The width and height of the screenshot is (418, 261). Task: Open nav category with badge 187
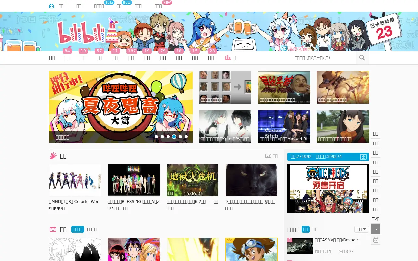[131, 58]
